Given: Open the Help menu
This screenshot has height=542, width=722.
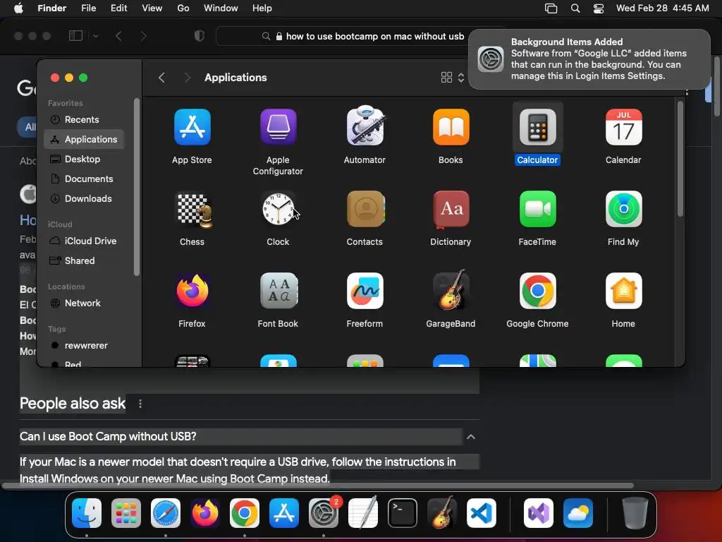Looking at the screenshot, I should 262,8.
